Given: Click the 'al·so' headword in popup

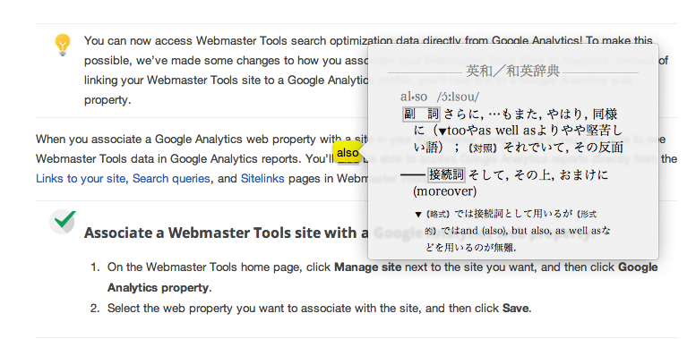Looking at the screenshot, I should (x=414, y=97).
